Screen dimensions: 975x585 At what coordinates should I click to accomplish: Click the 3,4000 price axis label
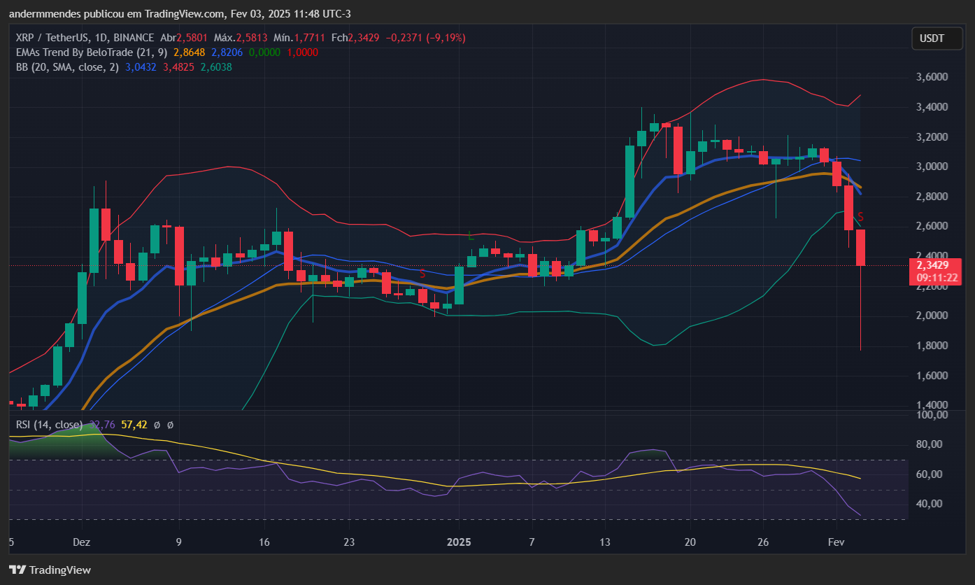point(932,107)
